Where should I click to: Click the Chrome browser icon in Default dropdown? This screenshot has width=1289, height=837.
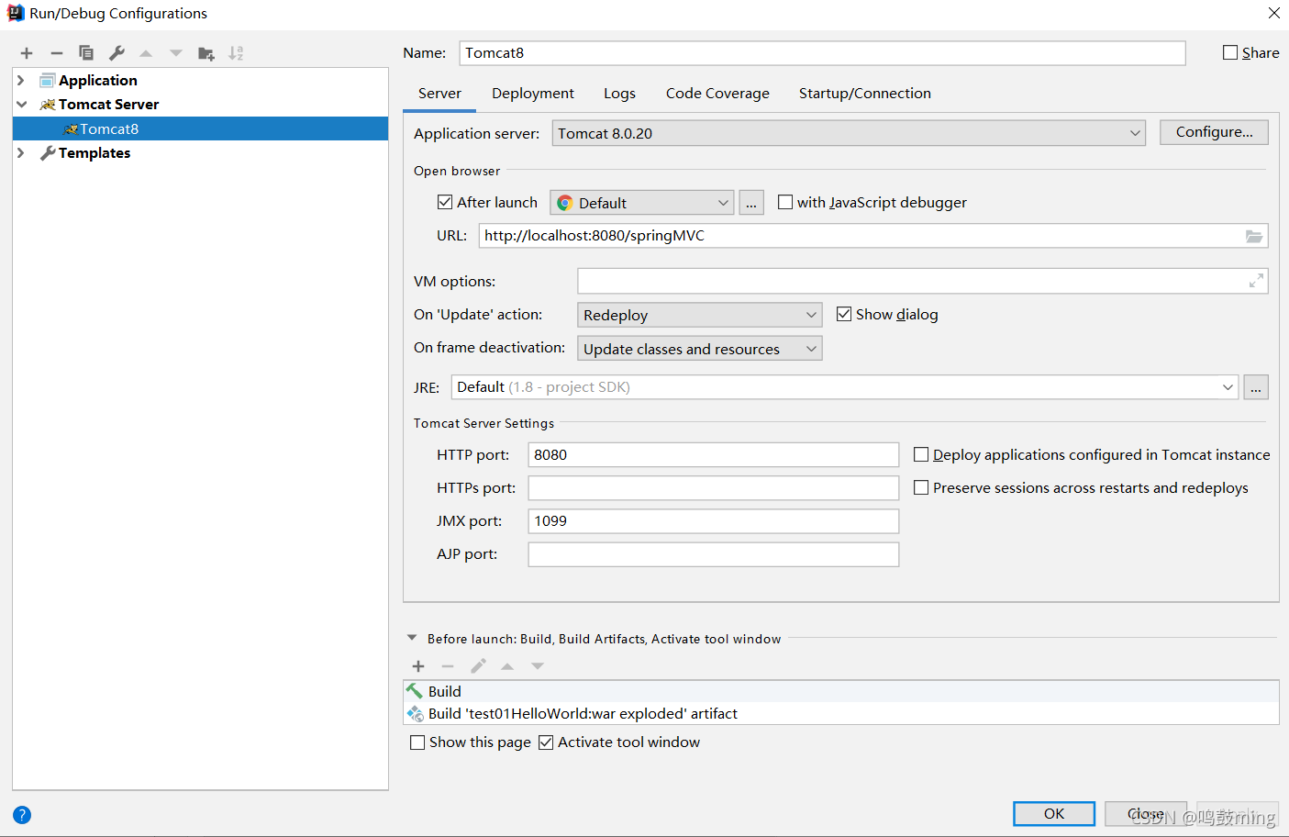565,203
